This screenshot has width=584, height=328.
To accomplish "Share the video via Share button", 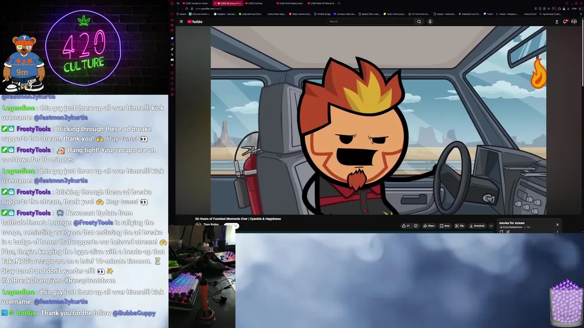I will (429, 225).
